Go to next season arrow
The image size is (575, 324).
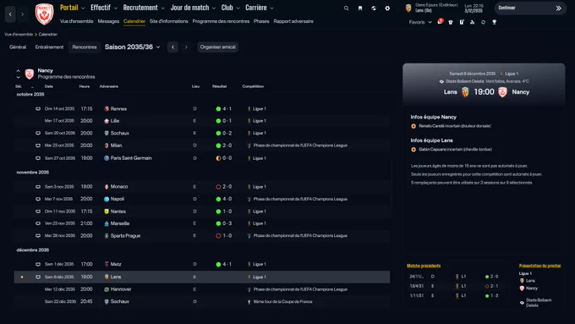coord(186,47)
